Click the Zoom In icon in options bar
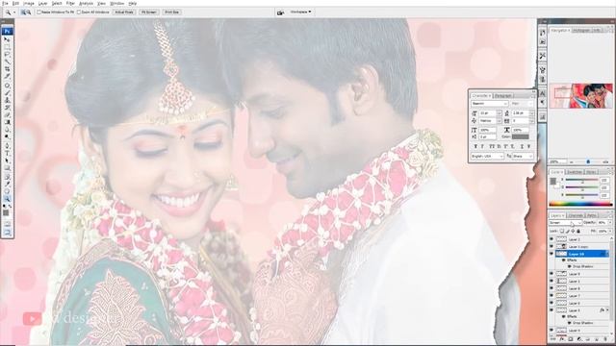The width and height of the screenshot is (616, 346). tap(23, 12)
